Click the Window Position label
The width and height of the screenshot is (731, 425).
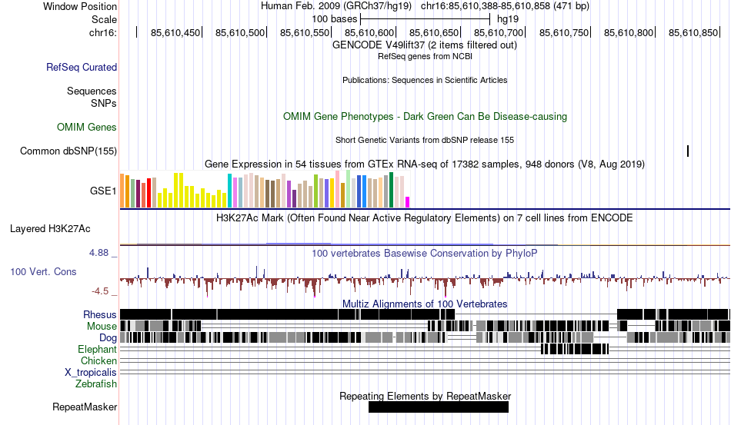pyautogui.click(x=80, y=6)
